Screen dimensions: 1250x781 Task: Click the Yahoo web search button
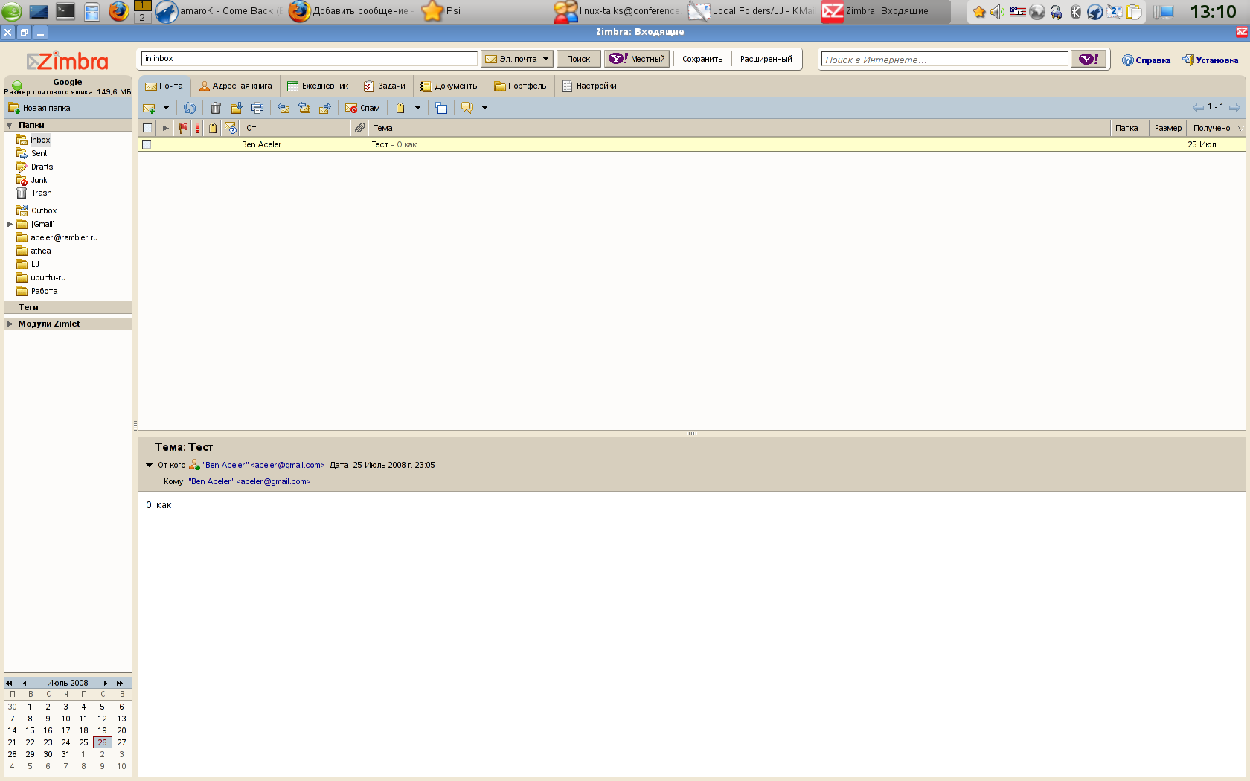pos(1089,59)
